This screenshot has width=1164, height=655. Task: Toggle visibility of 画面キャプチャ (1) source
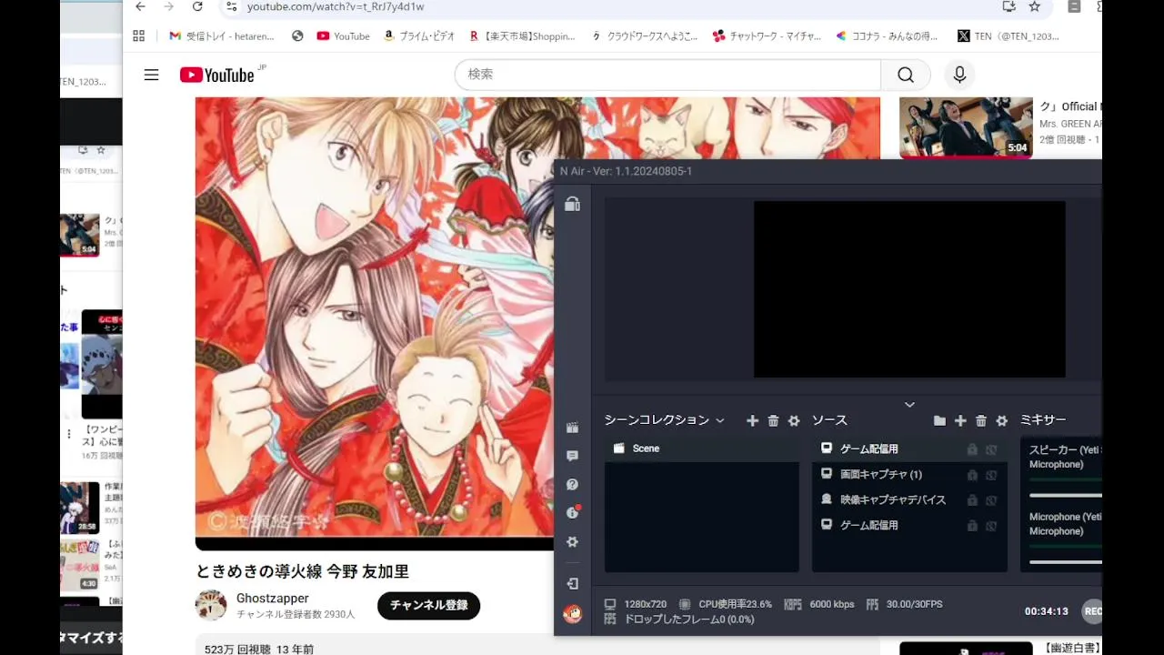pyautogui.click(x=991, y=475)
